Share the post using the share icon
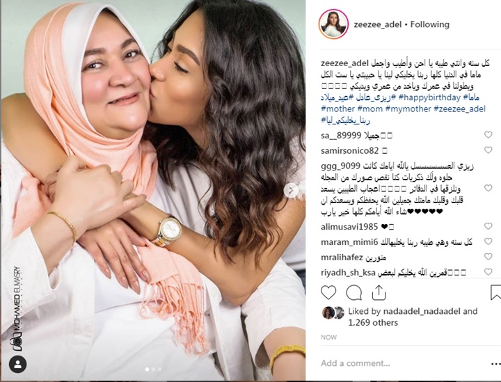This screenshot has width=501, height=382. pos(379,292)
